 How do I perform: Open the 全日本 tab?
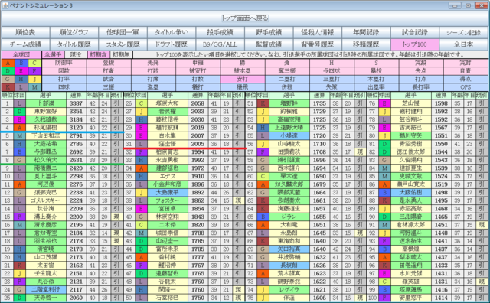point(464,44)
